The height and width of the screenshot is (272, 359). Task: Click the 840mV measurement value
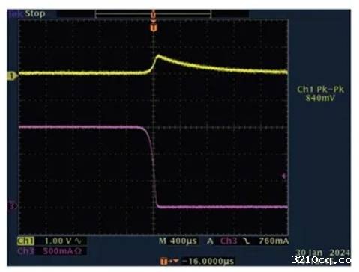[x=320, y=98]
